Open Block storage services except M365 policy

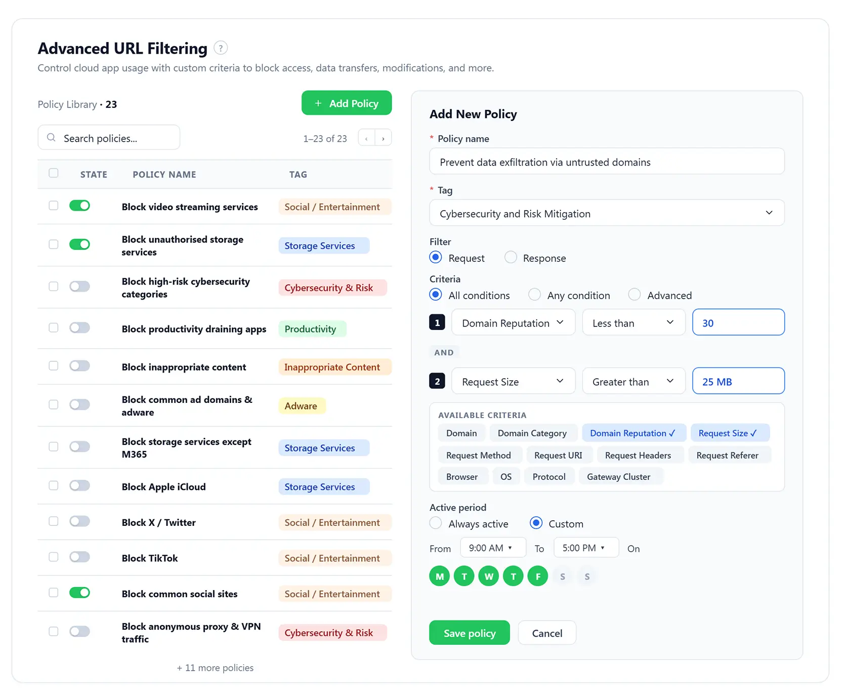click(x=186, y=448)
